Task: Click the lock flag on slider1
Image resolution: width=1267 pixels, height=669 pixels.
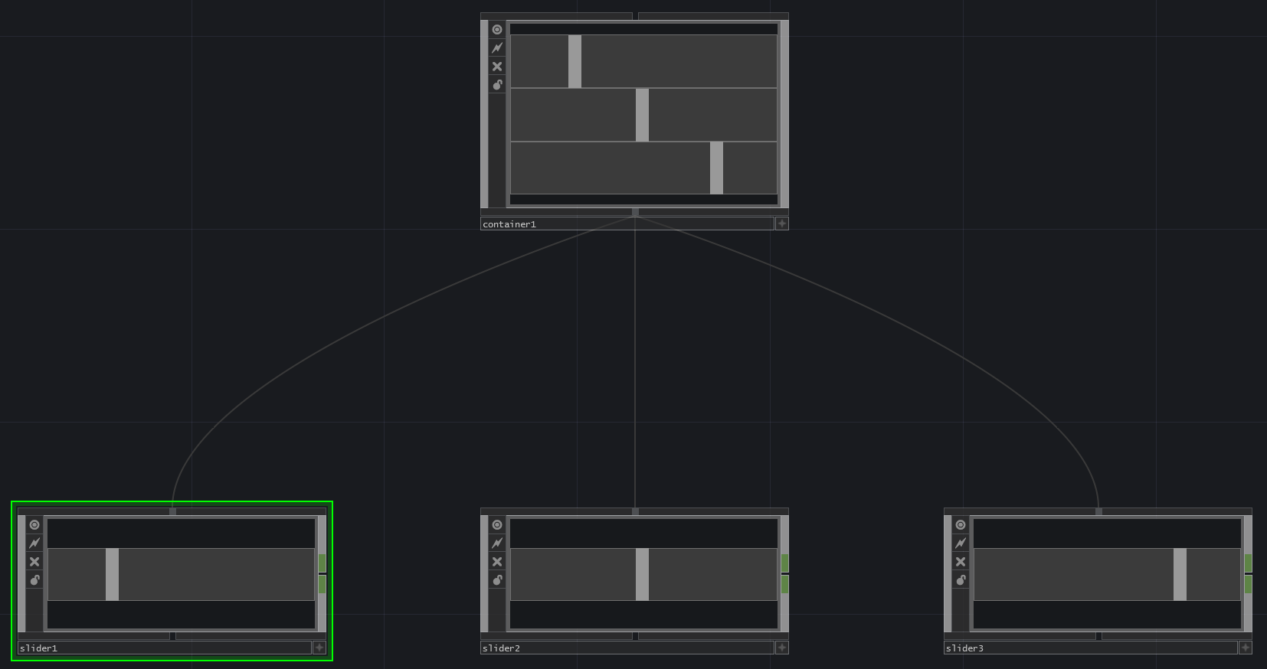Action: [34, 580]
